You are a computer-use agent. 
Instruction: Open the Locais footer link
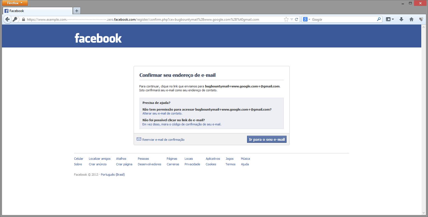coord(189,159)
